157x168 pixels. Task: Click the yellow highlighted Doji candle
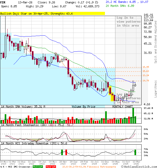[x=112, y=97]
